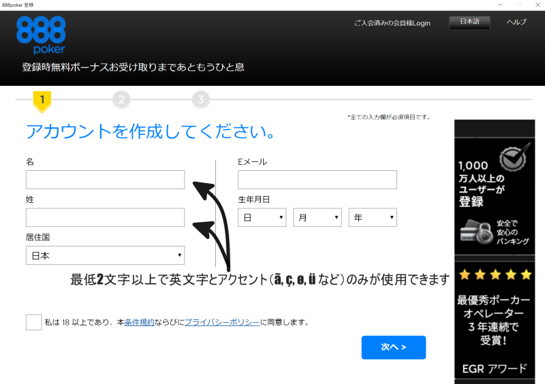Open the 年 year dropdown
545x384 pixels.
pyautogui.click(x=373, y=218)
